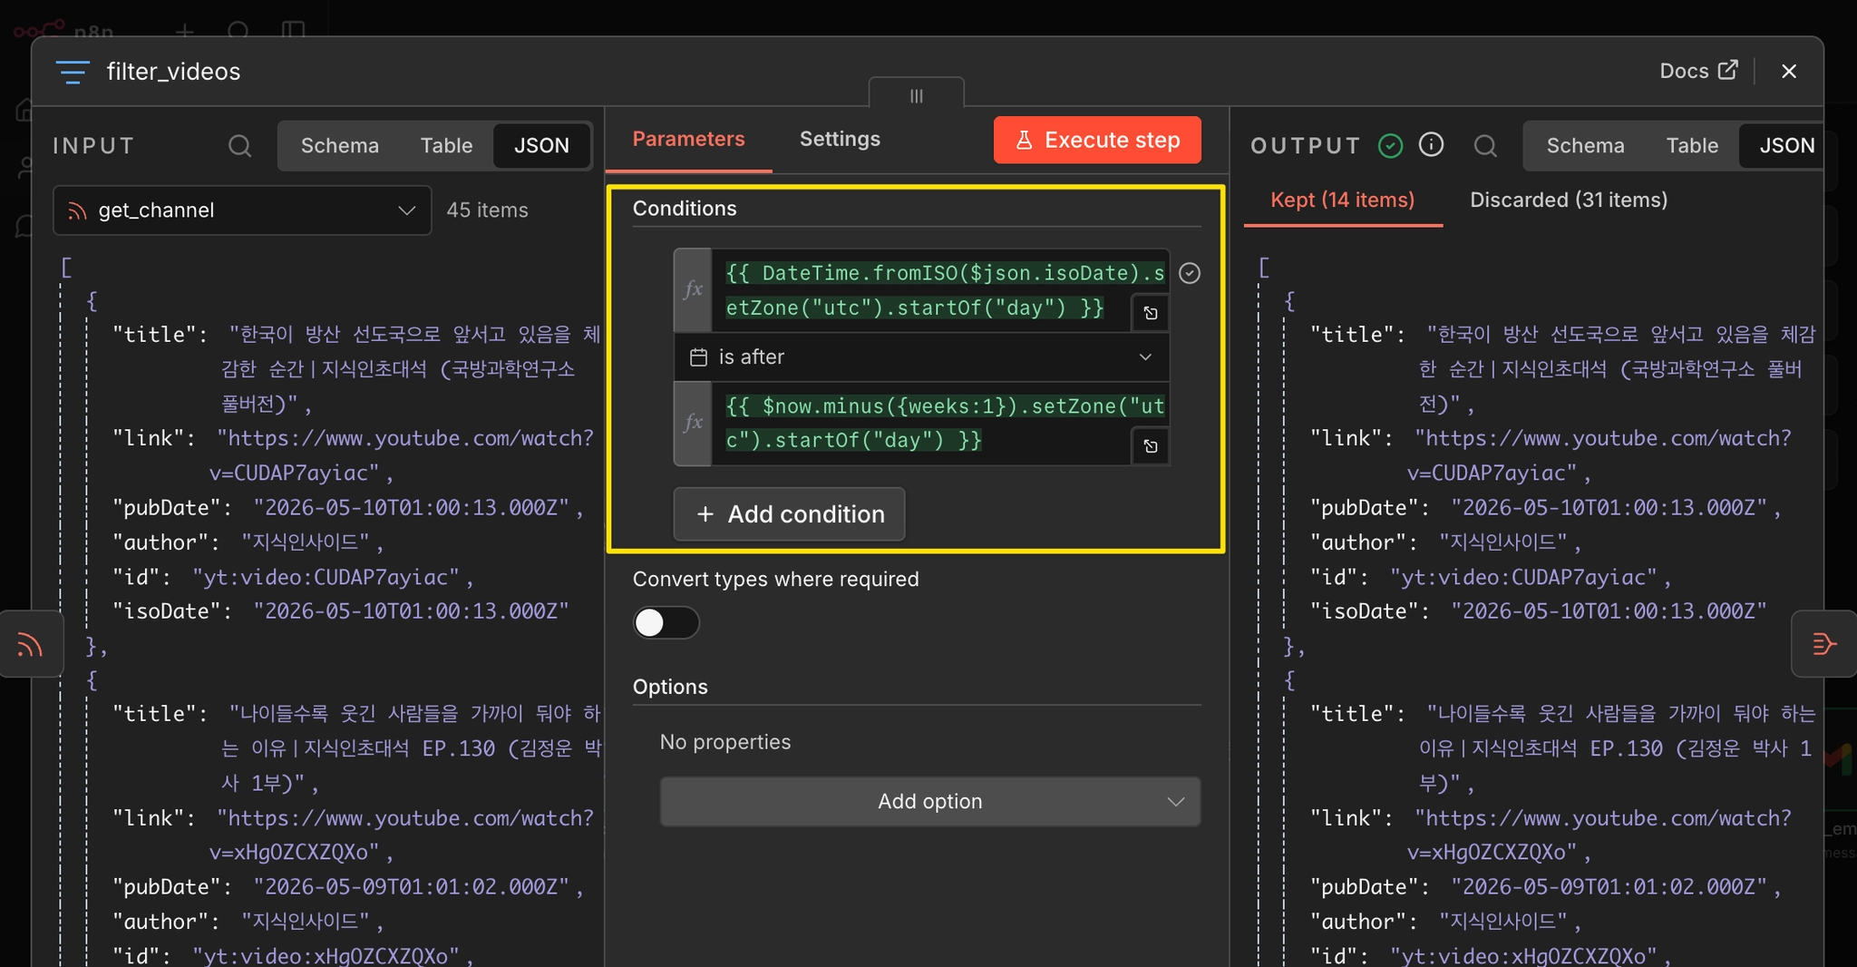Search the OUTPUT panel data

[1485, 145]
